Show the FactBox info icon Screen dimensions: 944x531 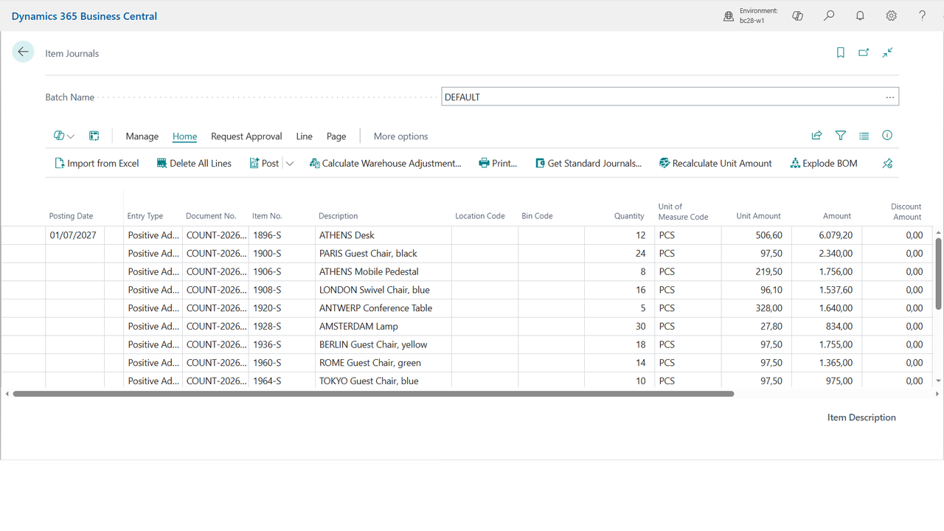coord(887,136)
